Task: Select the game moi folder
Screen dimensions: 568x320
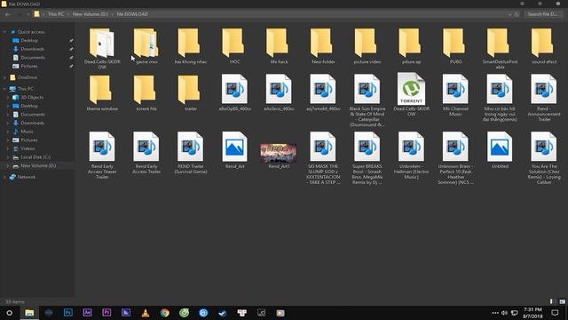Action: (146, 46)
